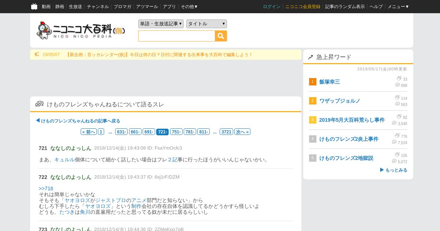
Task: Click rank 5 gray badge
Action: [312, 158]
